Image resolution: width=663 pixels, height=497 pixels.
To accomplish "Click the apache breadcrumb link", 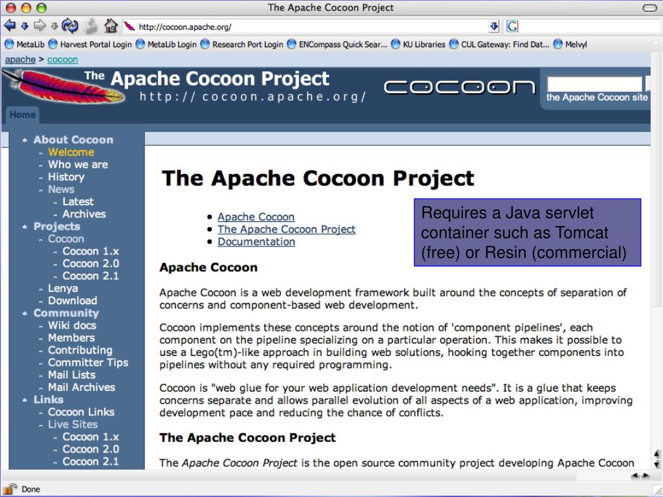I will click(x=20, y=60).
